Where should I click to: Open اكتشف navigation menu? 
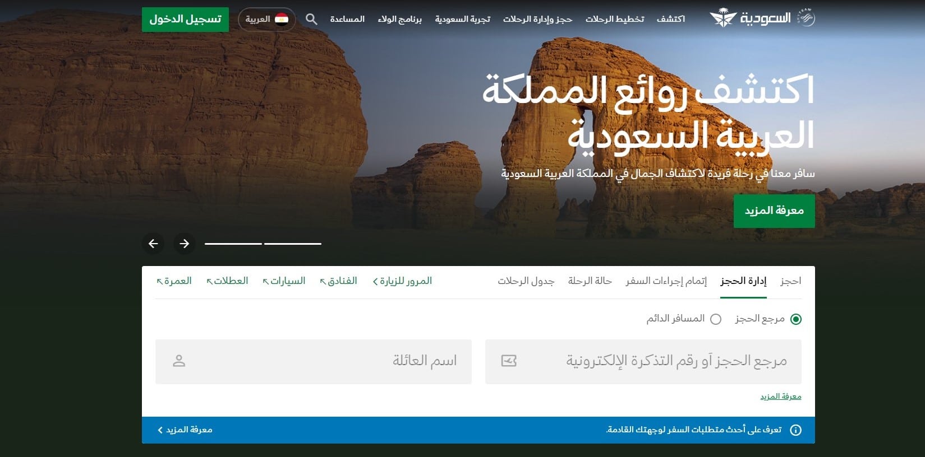click(x=671, y=19)
